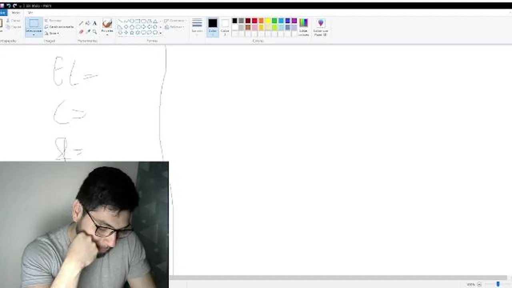Pick the indigo color swatch
Screen dimensions: 512x288
click(288, 21)
